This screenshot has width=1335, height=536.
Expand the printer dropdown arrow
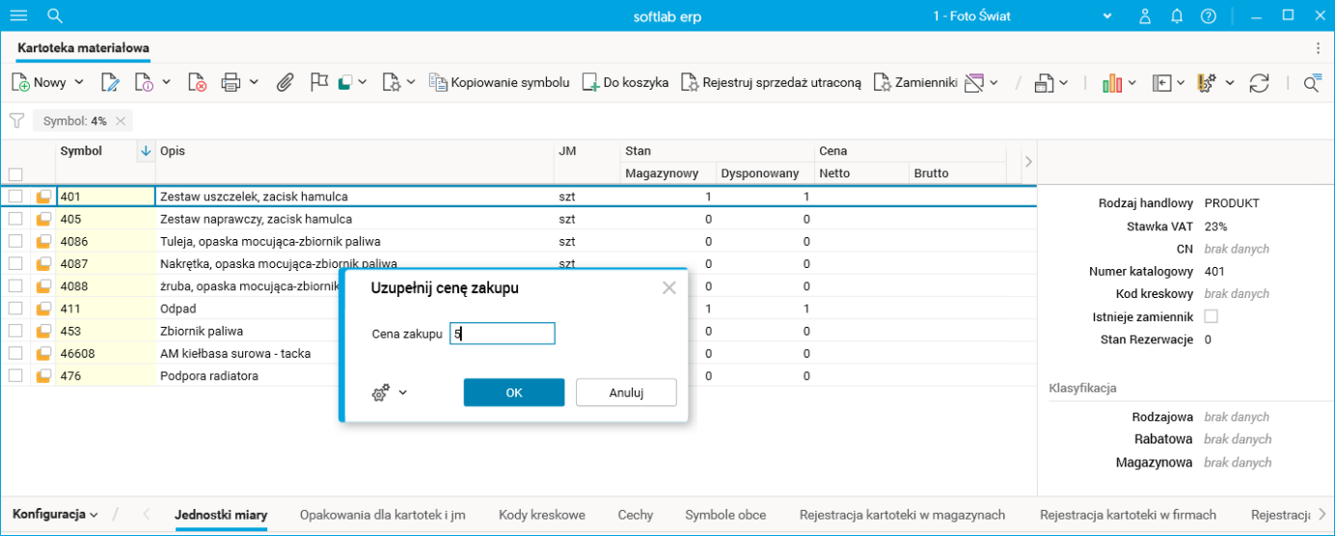(254, 83)
